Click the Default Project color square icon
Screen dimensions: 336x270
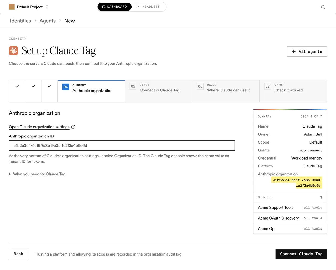point(12,7)
